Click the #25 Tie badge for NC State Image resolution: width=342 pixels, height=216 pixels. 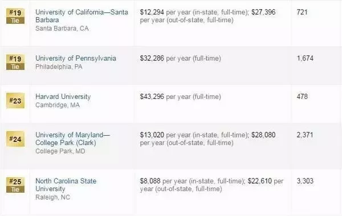coord(15,185)
